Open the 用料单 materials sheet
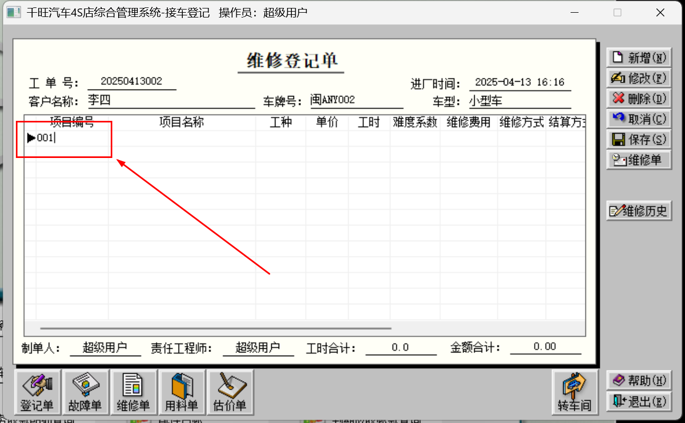The height and width of the screenshot is (423, 685). pyautogui.click(x=182, y=392)
